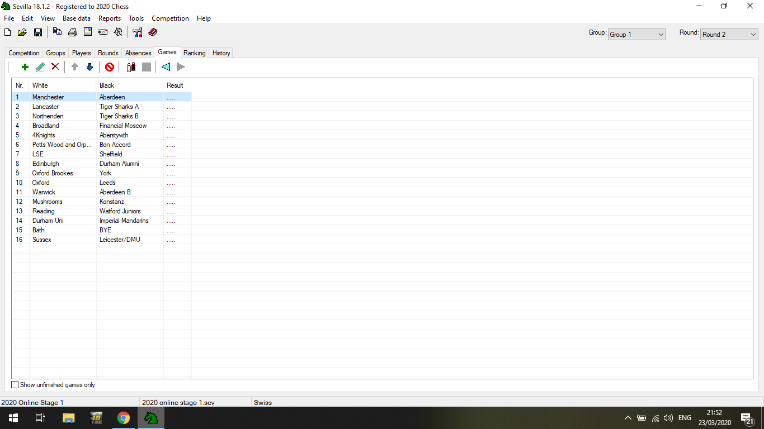The height and width of the screenshot is (429, 764).
Task: Open the Reports menu
Action: click(x=110, y=18)
